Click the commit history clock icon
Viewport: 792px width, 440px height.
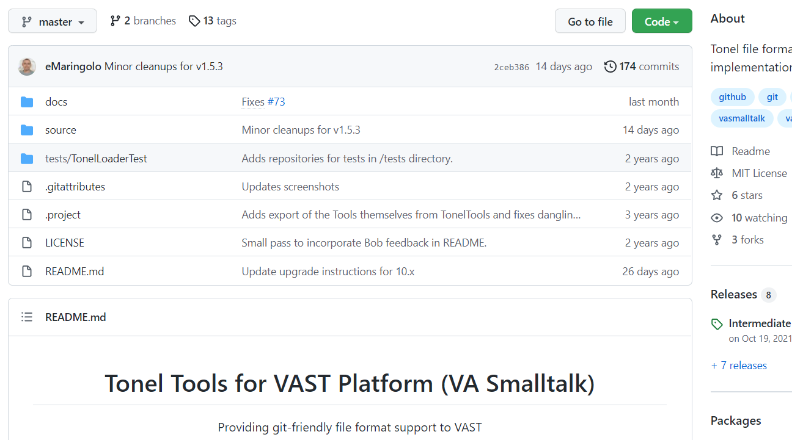[x=610, y=67]
